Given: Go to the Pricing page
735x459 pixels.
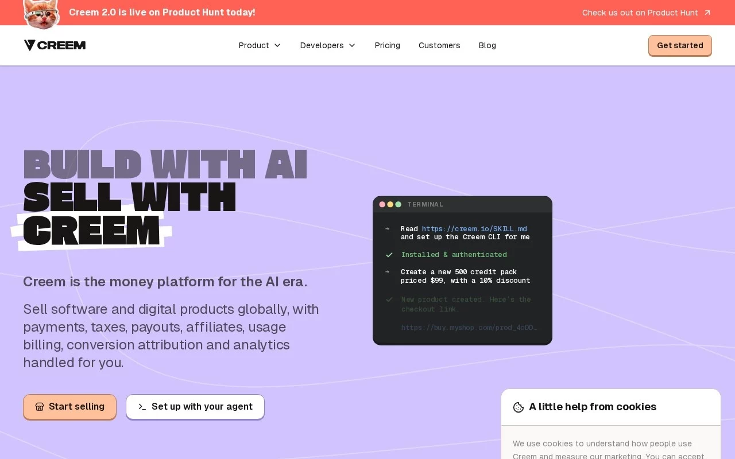Looking at the screenshot, I should (x=388, y=45).
